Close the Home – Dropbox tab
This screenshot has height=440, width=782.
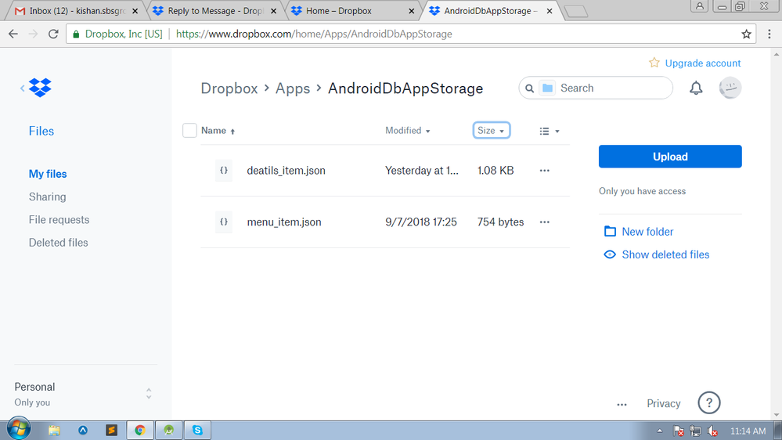tap(412, 11)
